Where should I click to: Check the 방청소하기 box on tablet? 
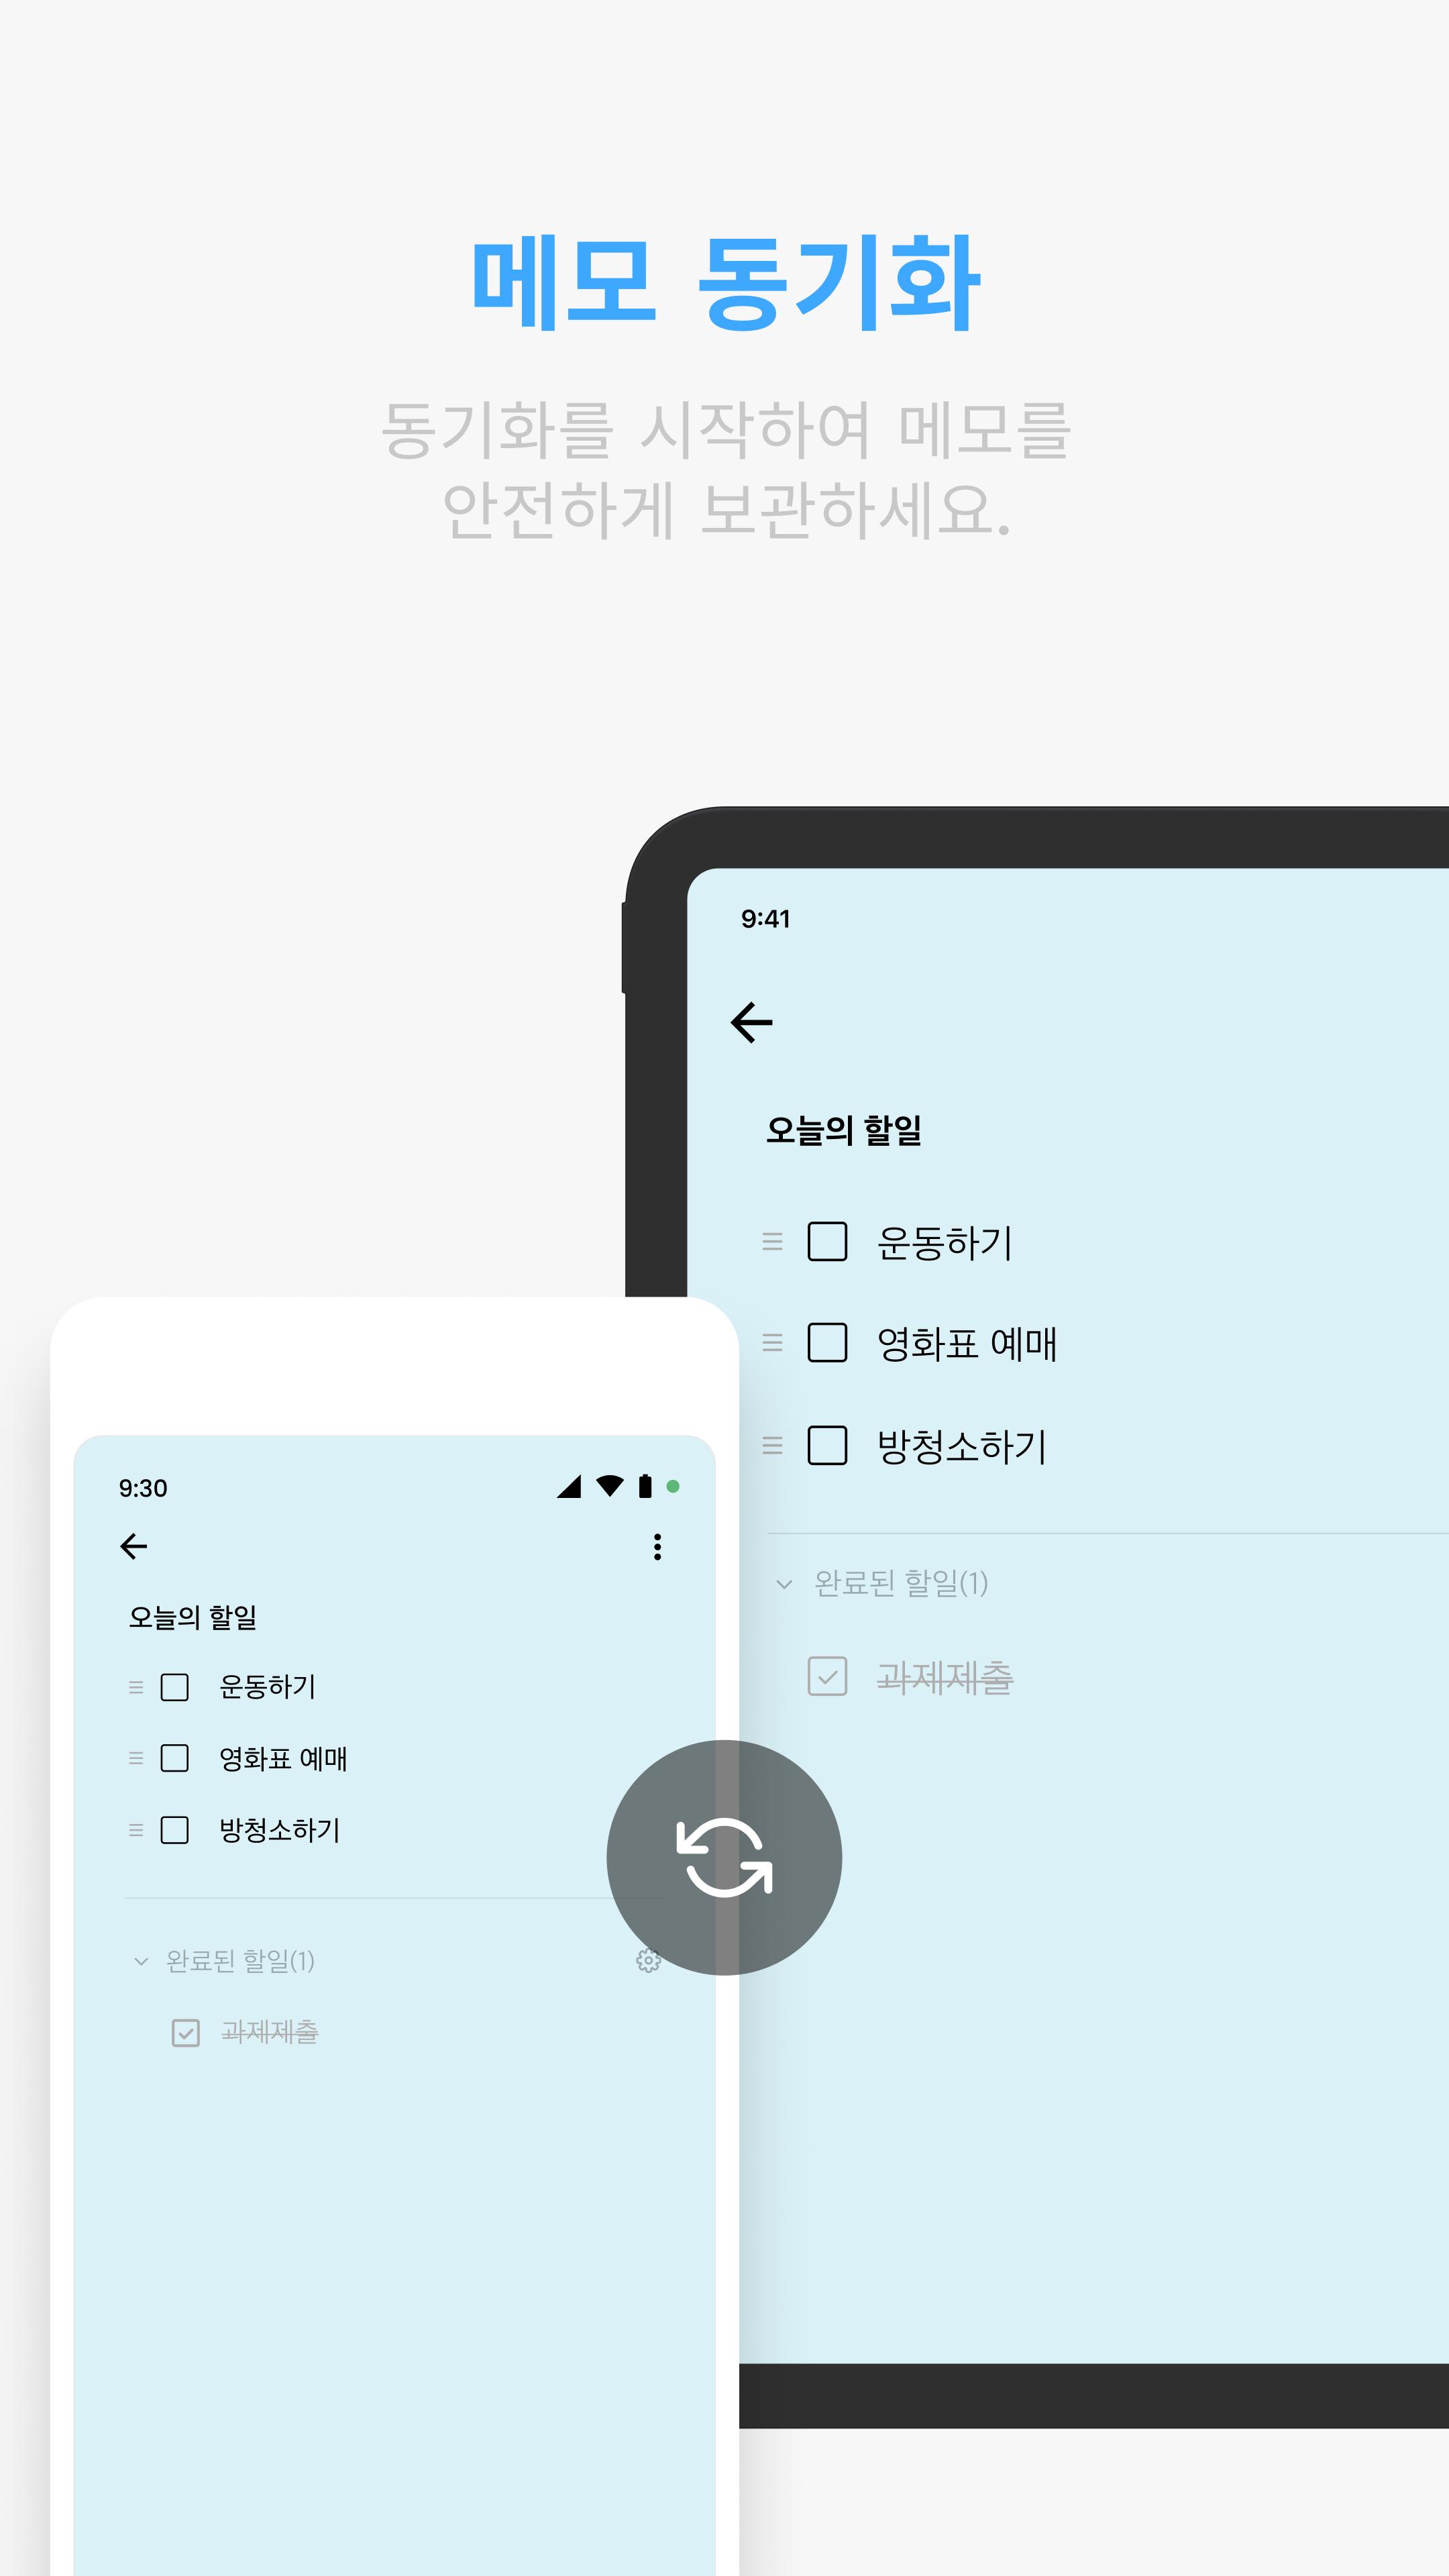(827, 1445)
